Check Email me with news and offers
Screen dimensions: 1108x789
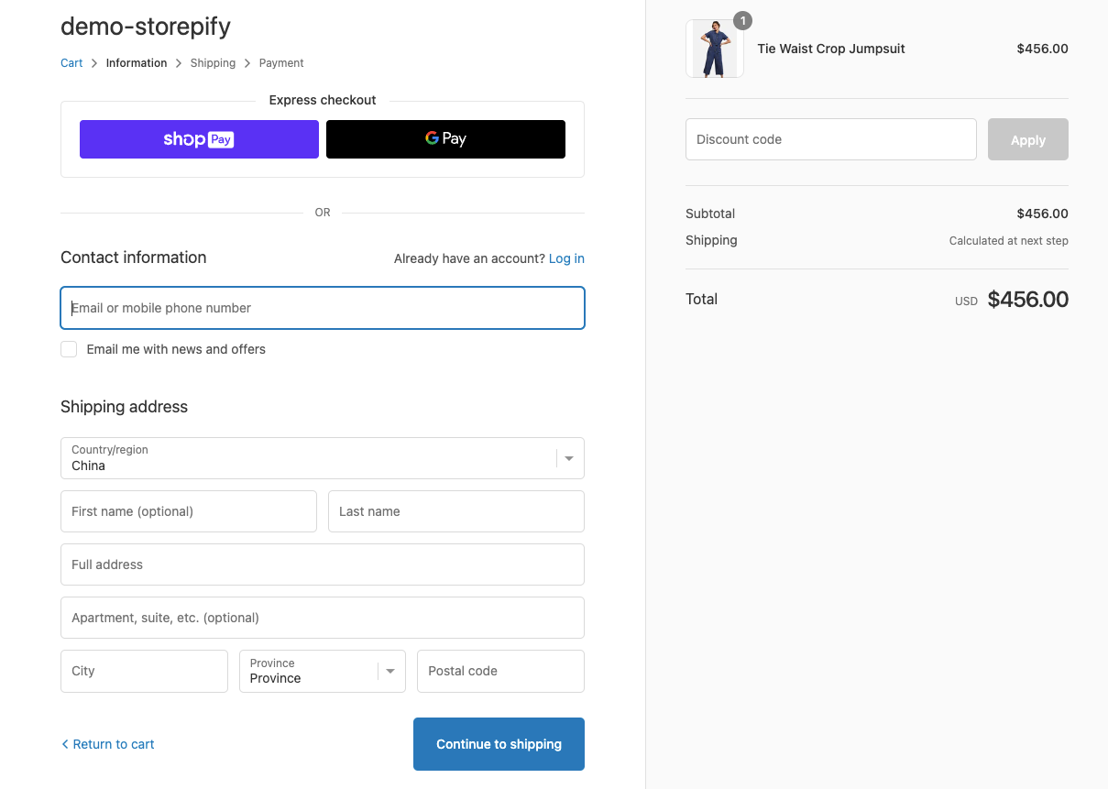click(69, 349)
